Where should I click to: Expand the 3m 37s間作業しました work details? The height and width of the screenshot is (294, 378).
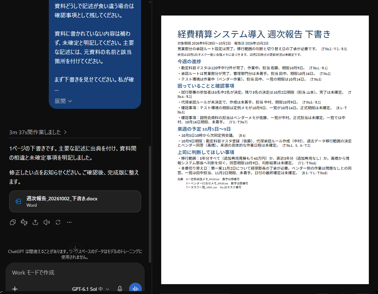(x=38, y=132)
